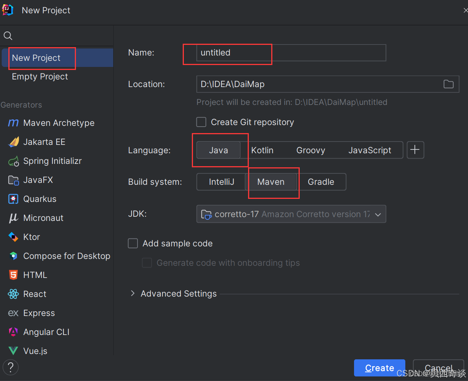468x381 pixels.
Task: Click the React atom icon
Action: coord(13,294)
